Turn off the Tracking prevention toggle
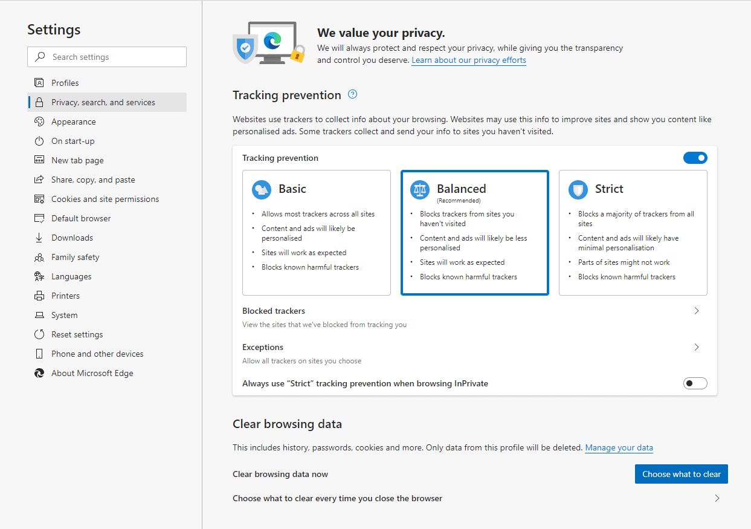Viewport: 751px width, 529px height. (x=695, y=158)
